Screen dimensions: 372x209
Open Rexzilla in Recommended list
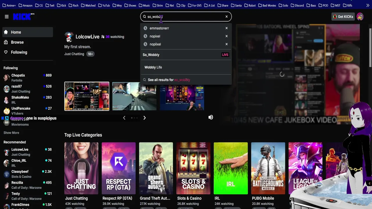(x=28, y=185)
